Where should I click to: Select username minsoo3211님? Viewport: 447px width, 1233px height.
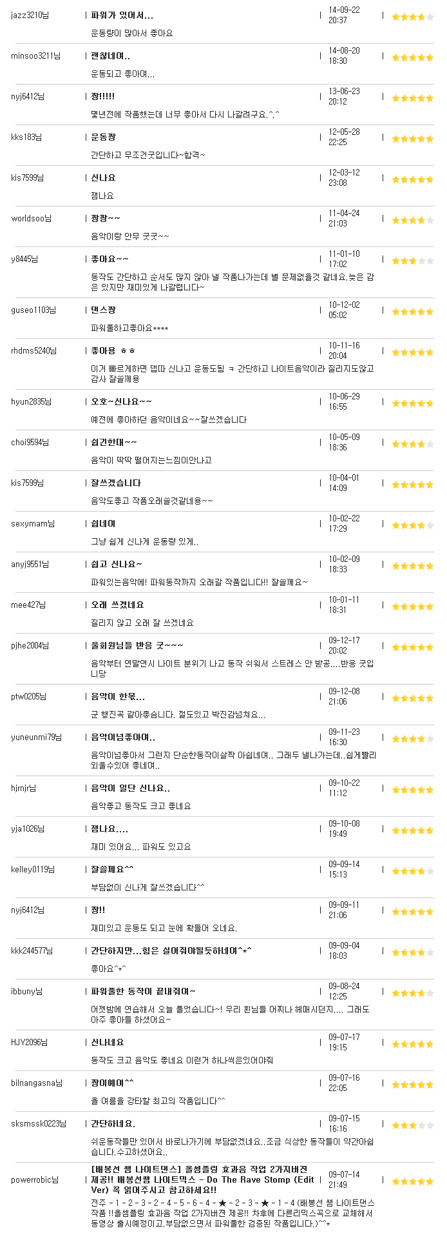[36, 55]
